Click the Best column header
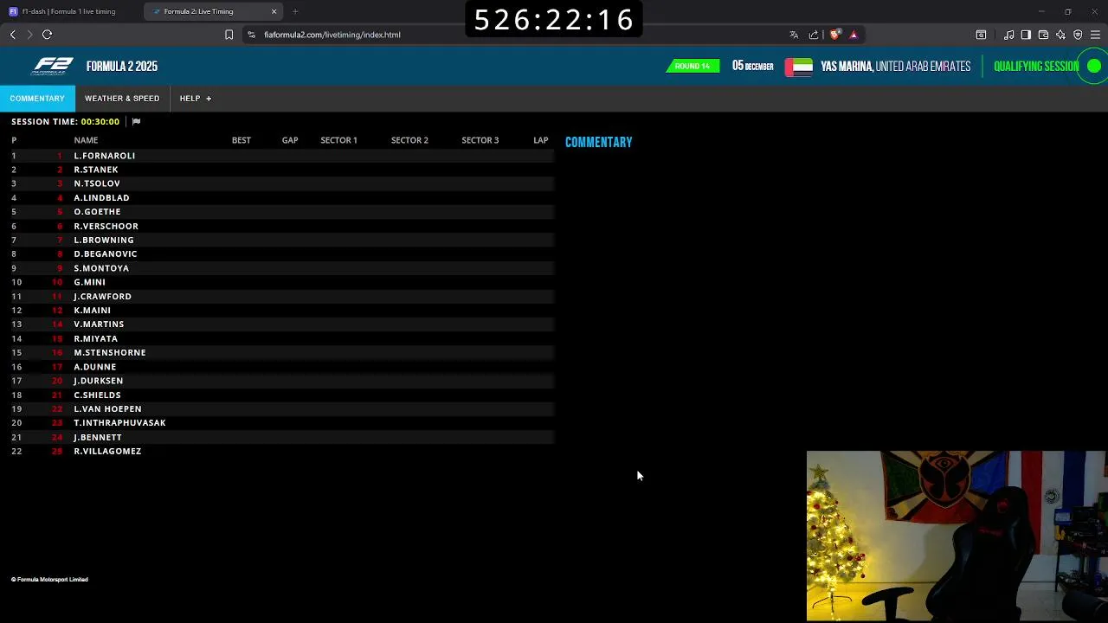Image resolution: width=1108 pixels, height=623 pixels. pos(242,140)
